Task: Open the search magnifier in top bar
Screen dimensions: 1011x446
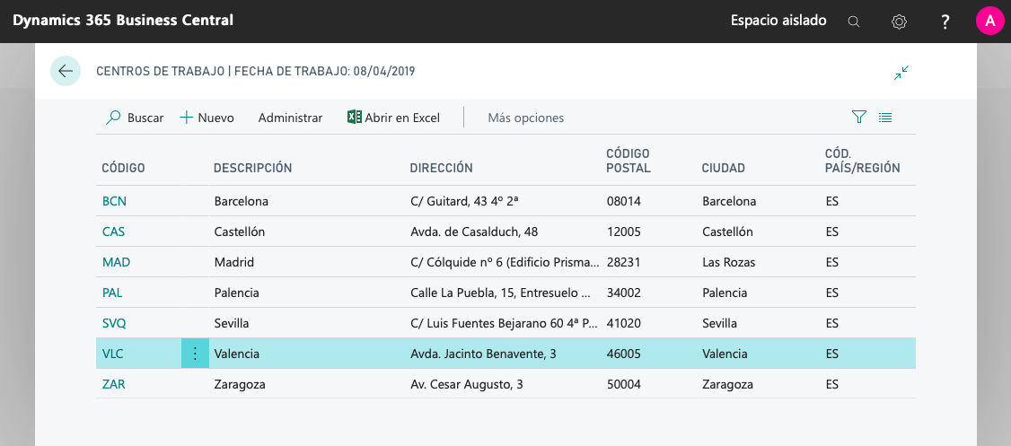Action: coord(854,22)
